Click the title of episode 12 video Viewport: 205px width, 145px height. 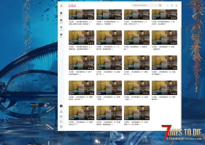164,73
